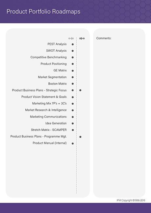
Task: Open Marketing Mix 7P's + 3C's
Action: click(49, 103)
